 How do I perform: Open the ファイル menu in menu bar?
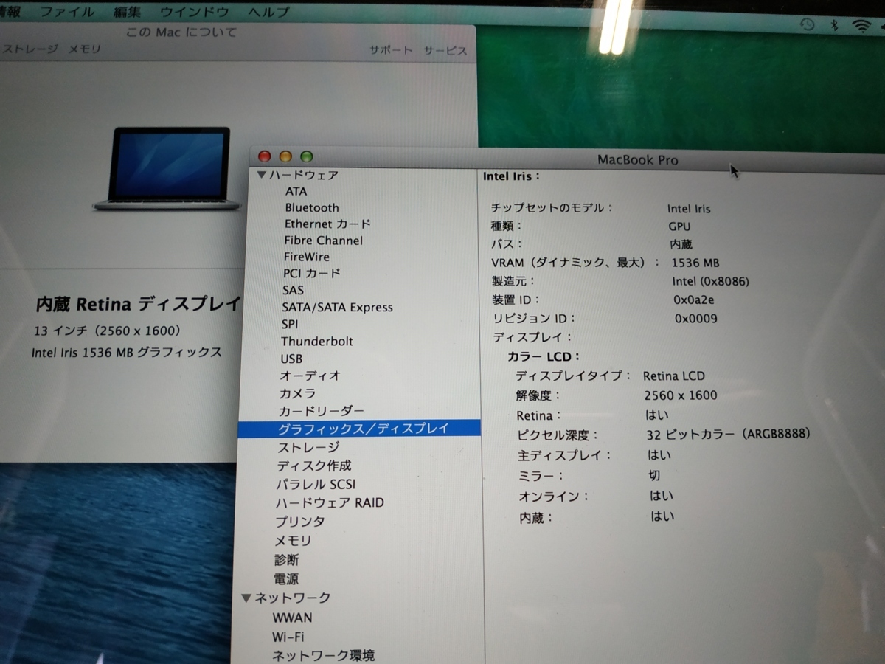pos(67,12)
